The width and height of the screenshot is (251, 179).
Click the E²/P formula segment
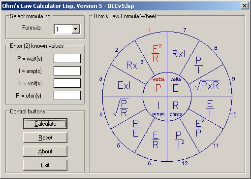tap(199, 128)
